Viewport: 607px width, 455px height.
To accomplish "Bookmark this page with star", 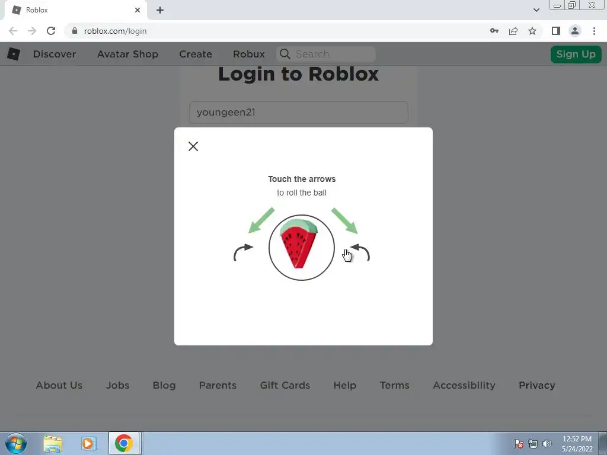I will [532, 31].
